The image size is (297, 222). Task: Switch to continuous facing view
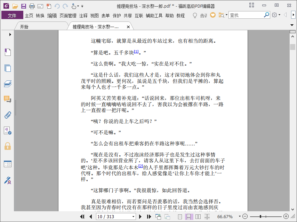tap(207, 217)
